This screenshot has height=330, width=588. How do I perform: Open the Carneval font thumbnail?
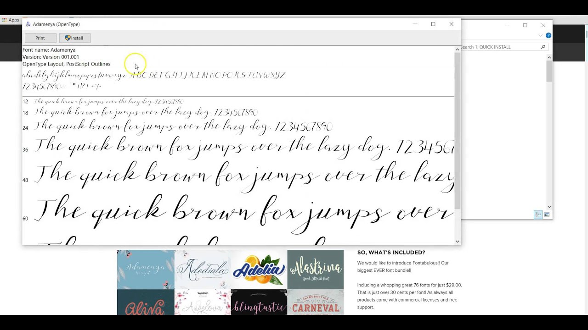tap(316, 302)
